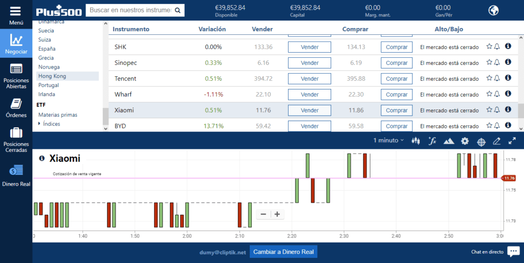The image size is (524, 263).
Task: Click the Variación column header
Action: [212, 29]
